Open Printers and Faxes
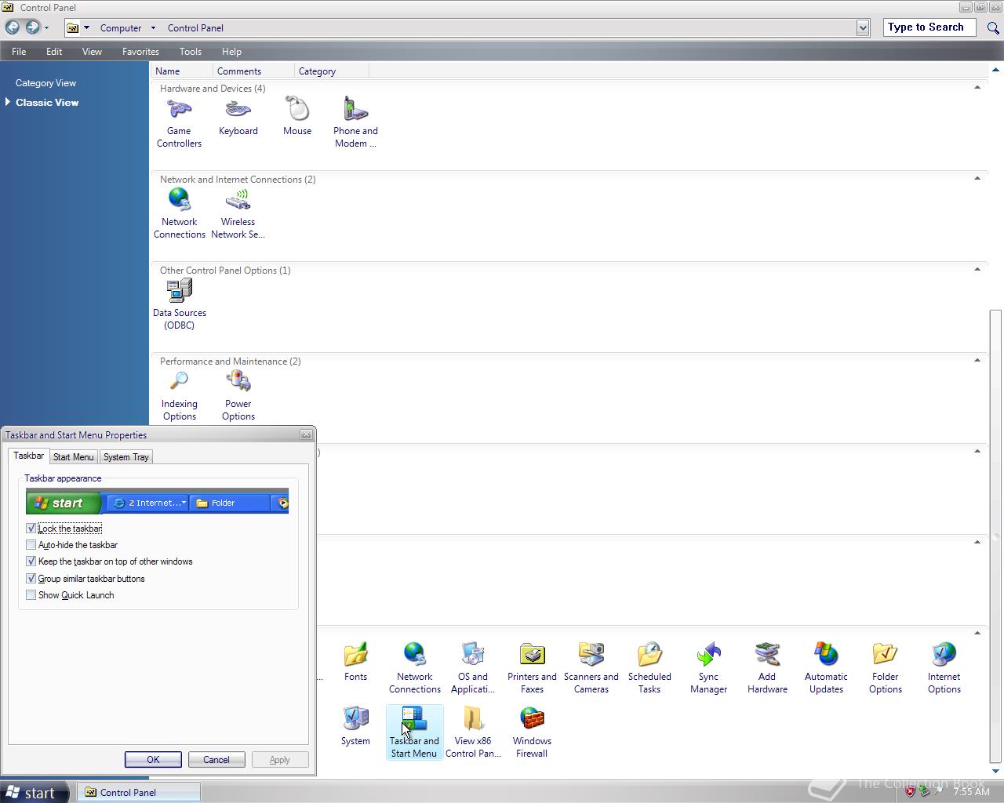This screenshot has width=1004, height=803. point(532,669)
